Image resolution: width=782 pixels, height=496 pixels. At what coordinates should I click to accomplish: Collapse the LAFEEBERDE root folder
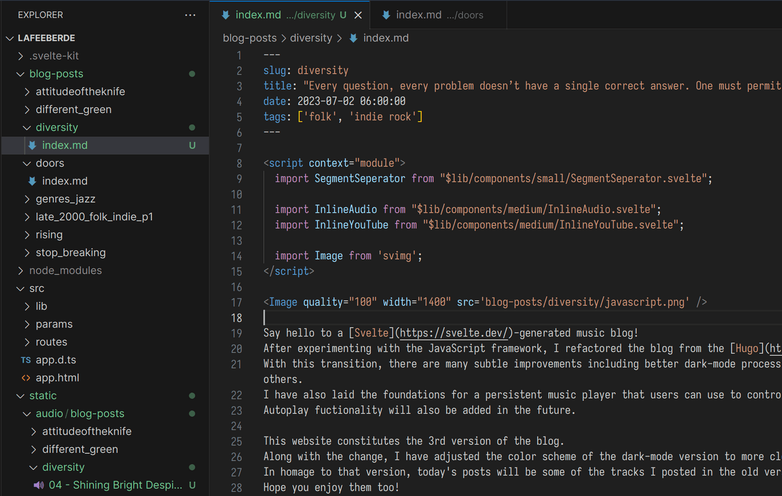(x=10, y=38)
